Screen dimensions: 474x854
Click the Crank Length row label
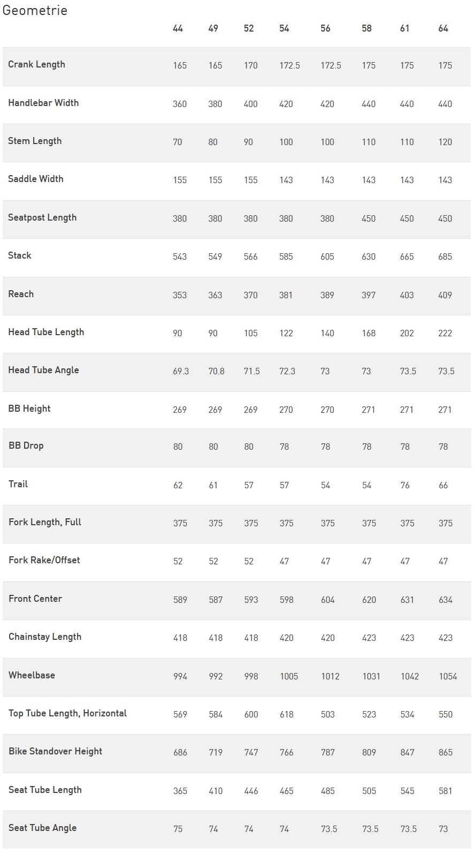point(36,64)
